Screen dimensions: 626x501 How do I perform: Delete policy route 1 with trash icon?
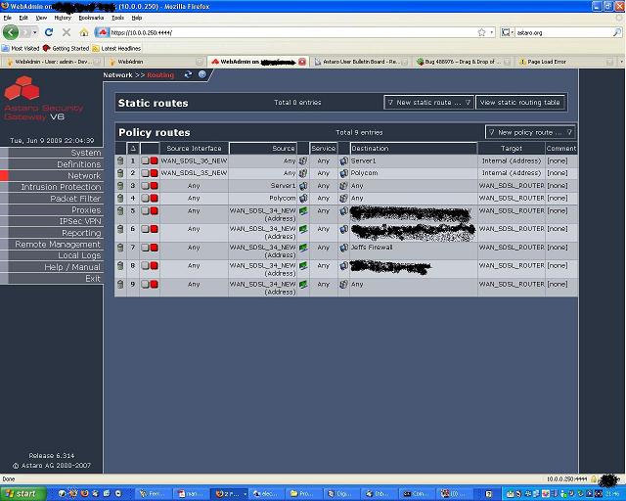tap(120, 160)
